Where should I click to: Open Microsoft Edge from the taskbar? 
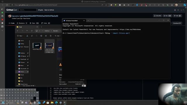(x=56, y=103)
